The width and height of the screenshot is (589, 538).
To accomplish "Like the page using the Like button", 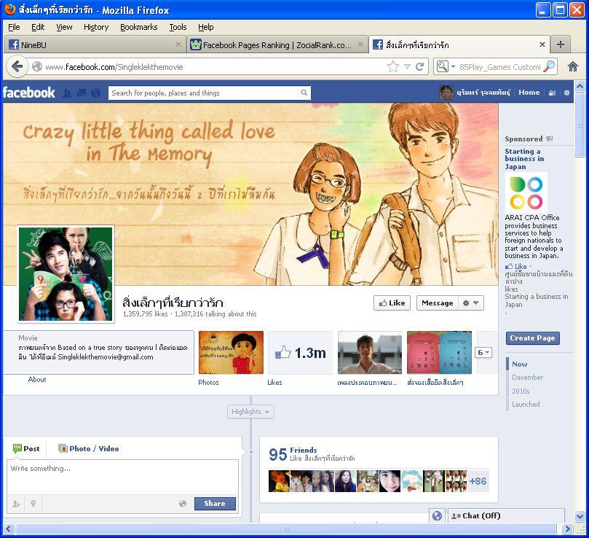I will [x=392, y=303].
